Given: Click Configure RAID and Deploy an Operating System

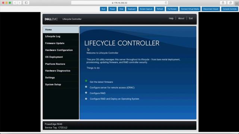Looking at the screenshot, I should coord(114,99).
